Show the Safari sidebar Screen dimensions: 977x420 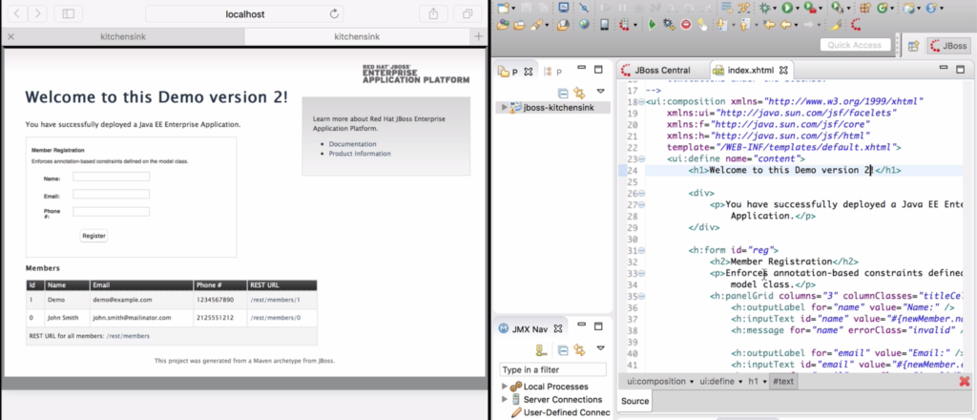(68, 14)
